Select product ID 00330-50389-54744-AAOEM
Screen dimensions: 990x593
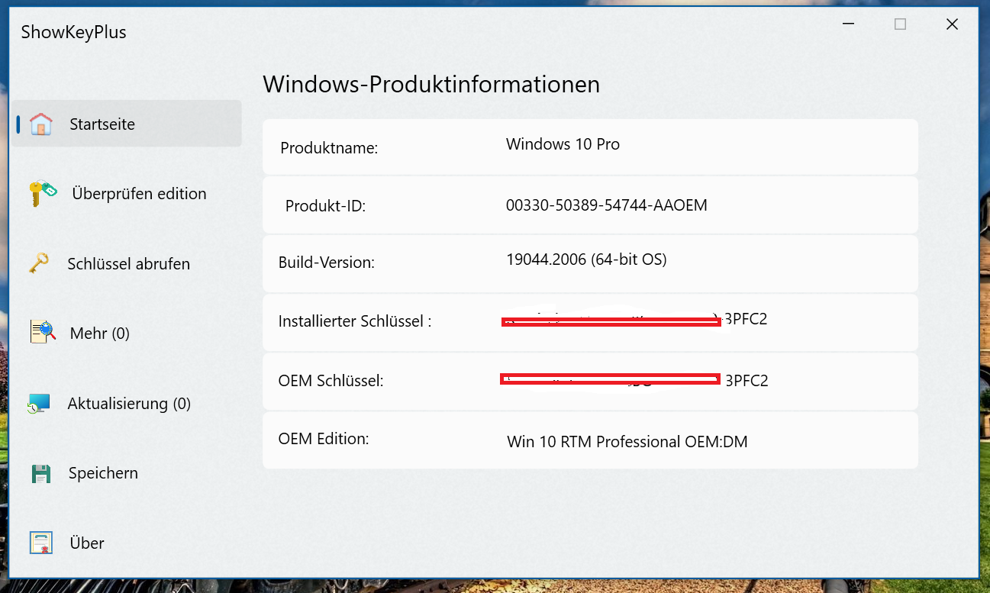click(607, 205)
